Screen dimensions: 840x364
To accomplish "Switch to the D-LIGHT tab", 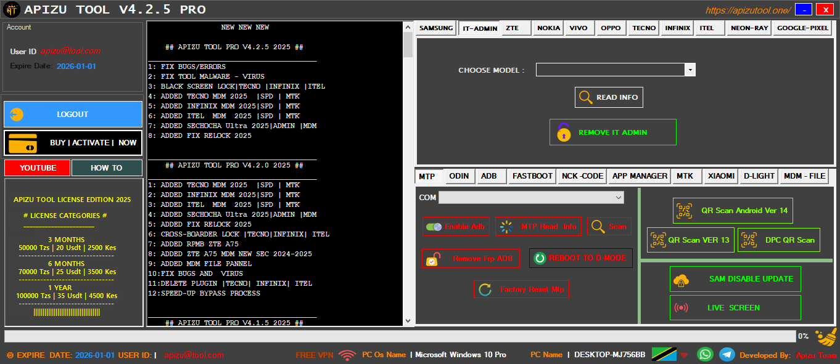I will pyautogui.click(x=759, y=176).
